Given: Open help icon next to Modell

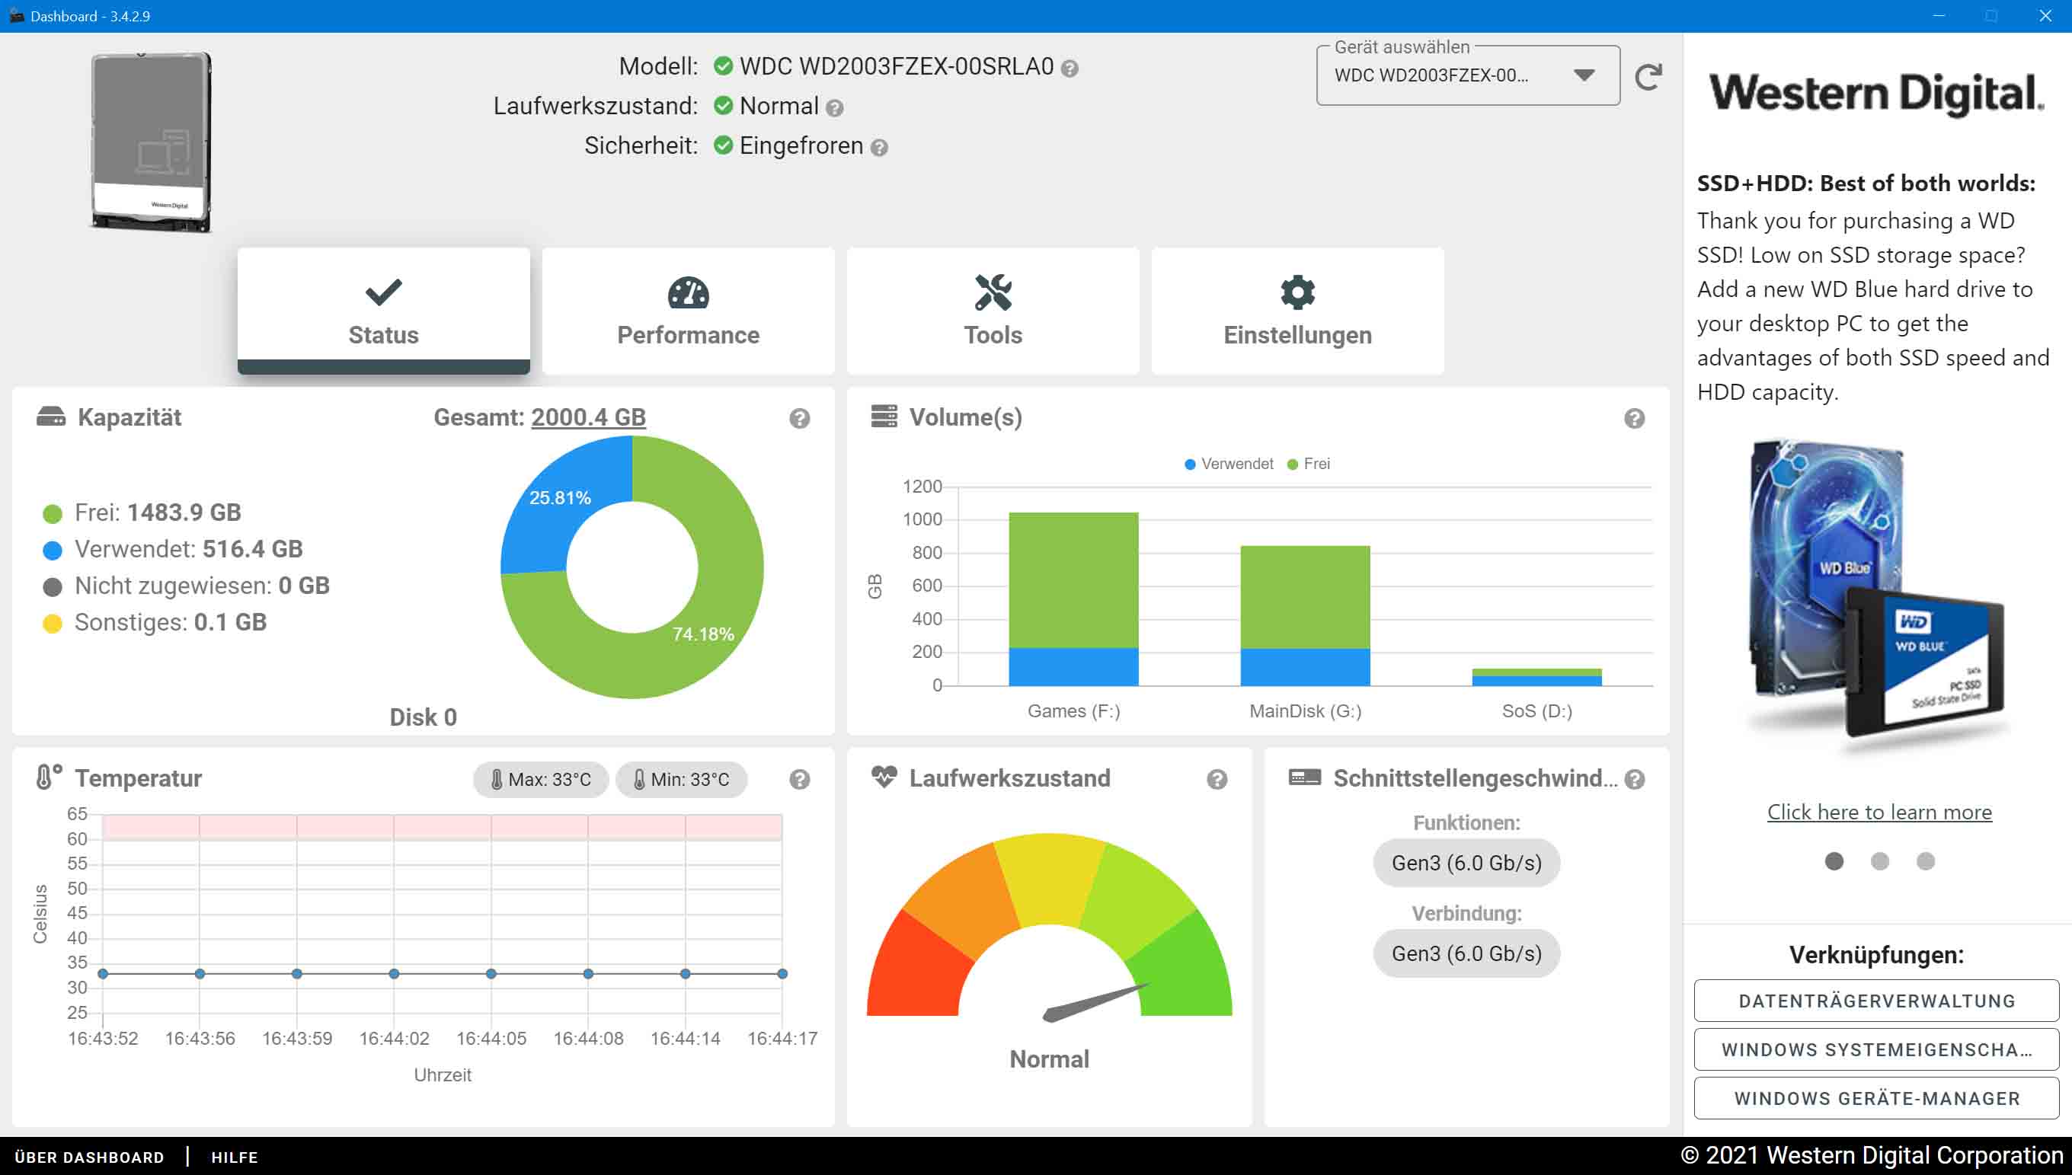Looking at the screenshot, I should coord(1070,69).
